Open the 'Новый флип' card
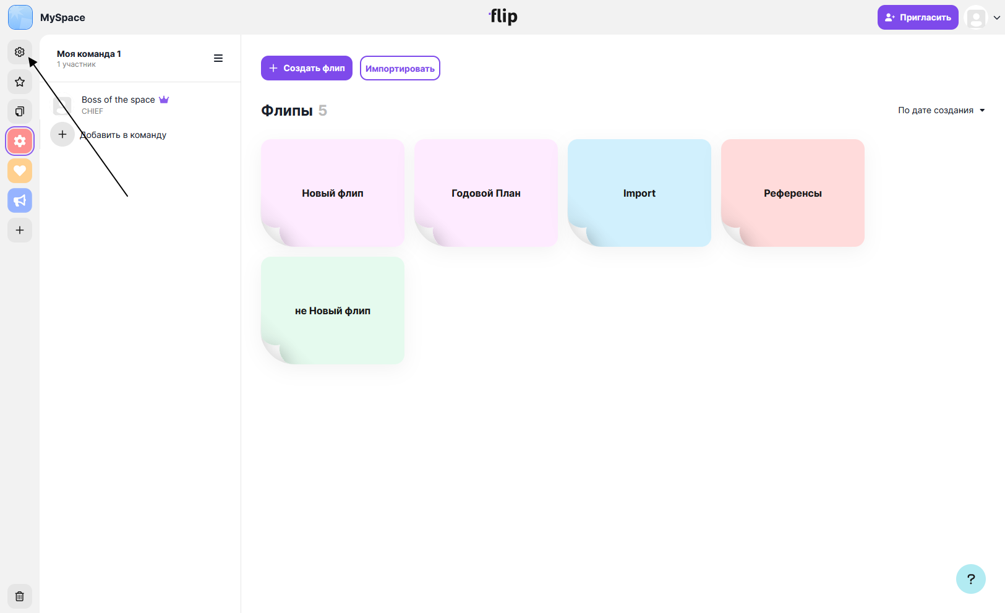This screenshot has height=613, width=1005. [x=333, y=193]
